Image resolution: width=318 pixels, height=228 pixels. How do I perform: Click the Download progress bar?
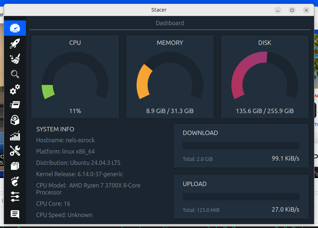[x=241, y=146]
